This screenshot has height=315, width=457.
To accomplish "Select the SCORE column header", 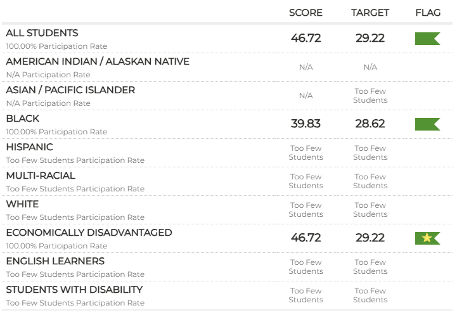I will 306,13.
